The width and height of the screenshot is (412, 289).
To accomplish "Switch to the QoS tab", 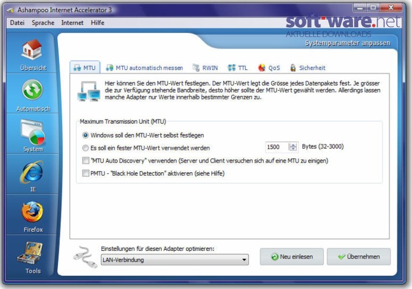I will tap(269, 68).
